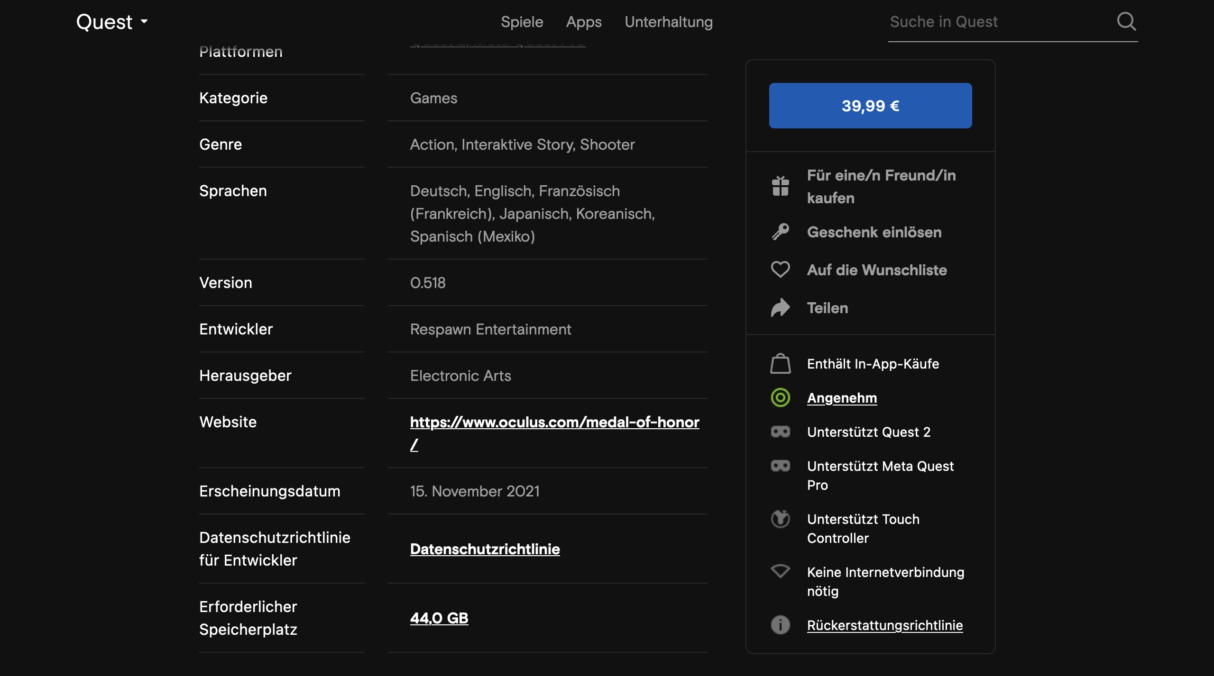
Task: Open the Datenschutzrichtlinie link
Action: (485, 549)
